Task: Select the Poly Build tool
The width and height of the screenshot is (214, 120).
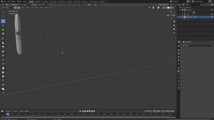Action: pyautogui.click(x=3, y=68)
